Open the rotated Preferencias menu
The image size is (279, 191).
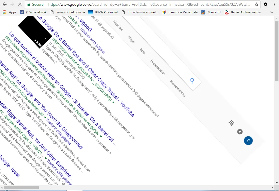158,67
